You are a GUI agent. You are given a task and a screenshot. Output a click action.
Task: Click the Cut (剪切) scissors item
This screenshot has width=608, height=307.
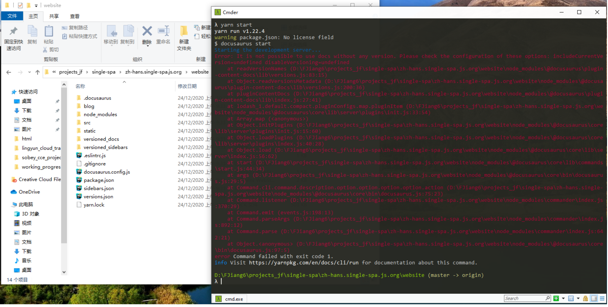tap(51, 50)
